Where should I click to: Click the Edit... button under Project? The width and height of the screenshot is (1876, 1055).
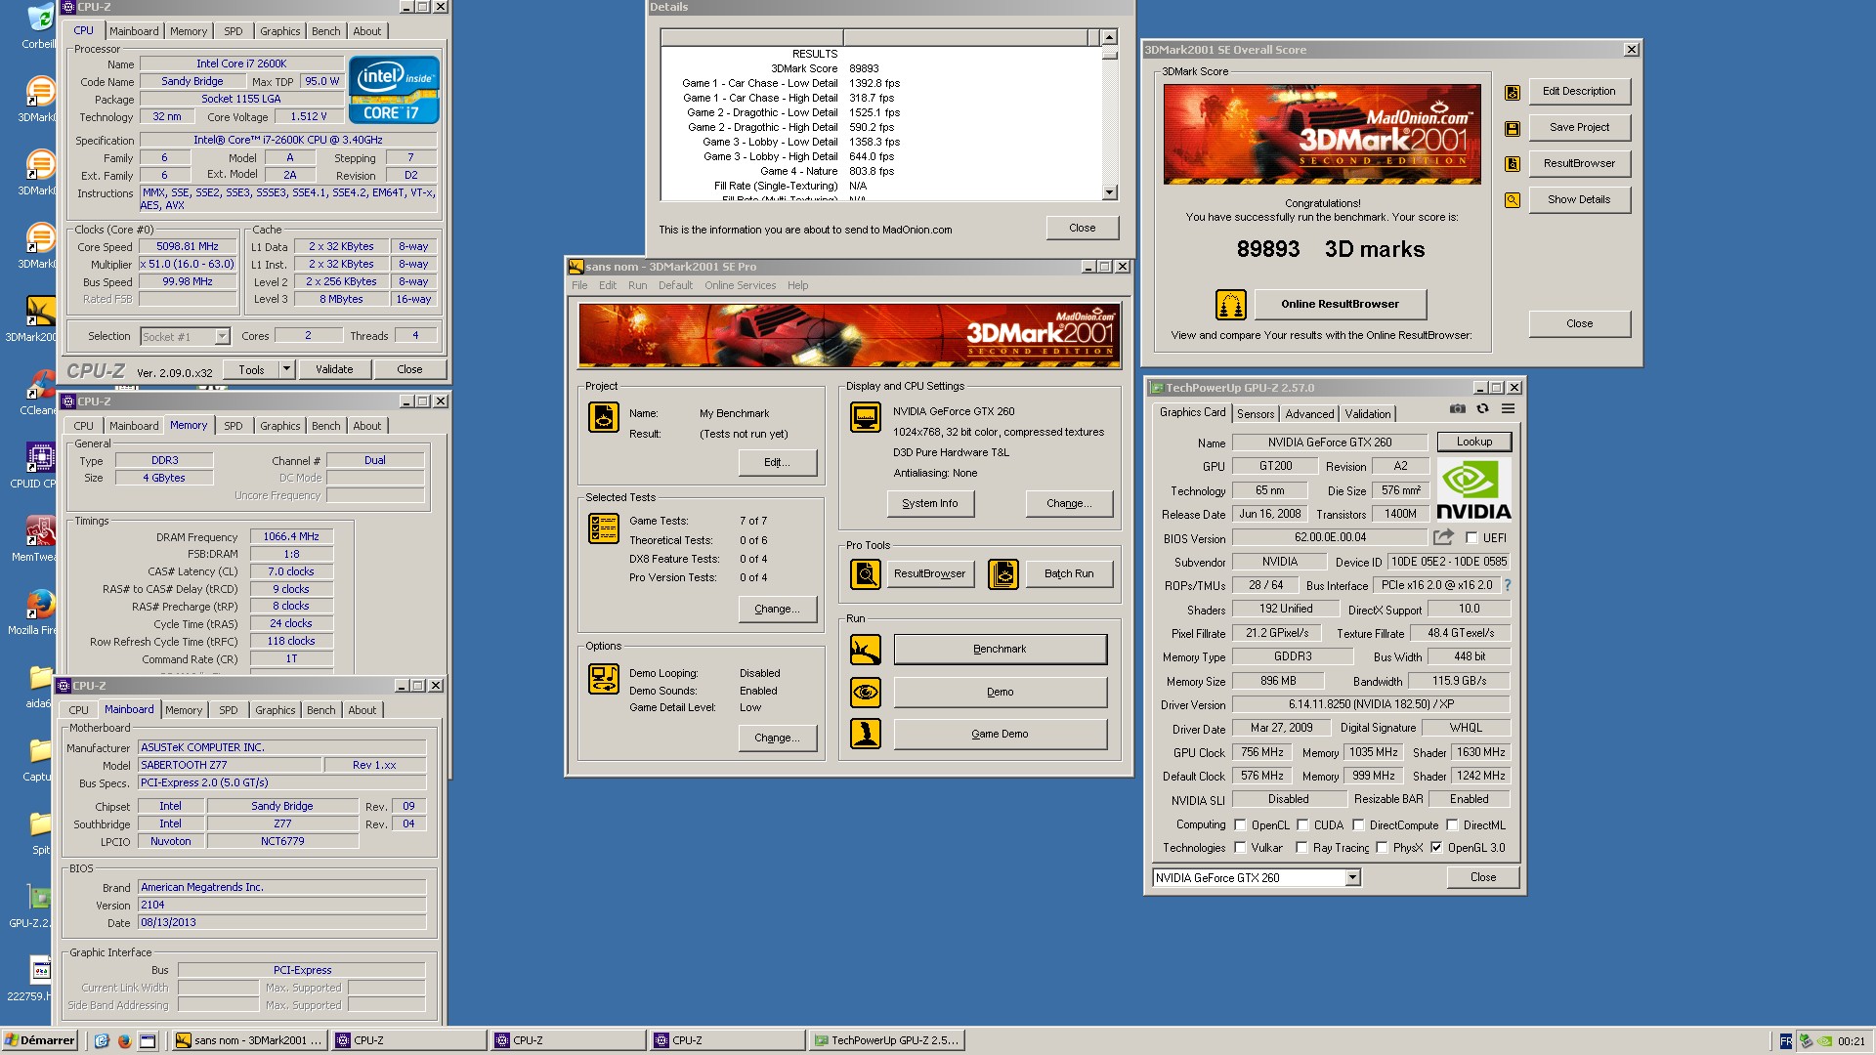777,463
